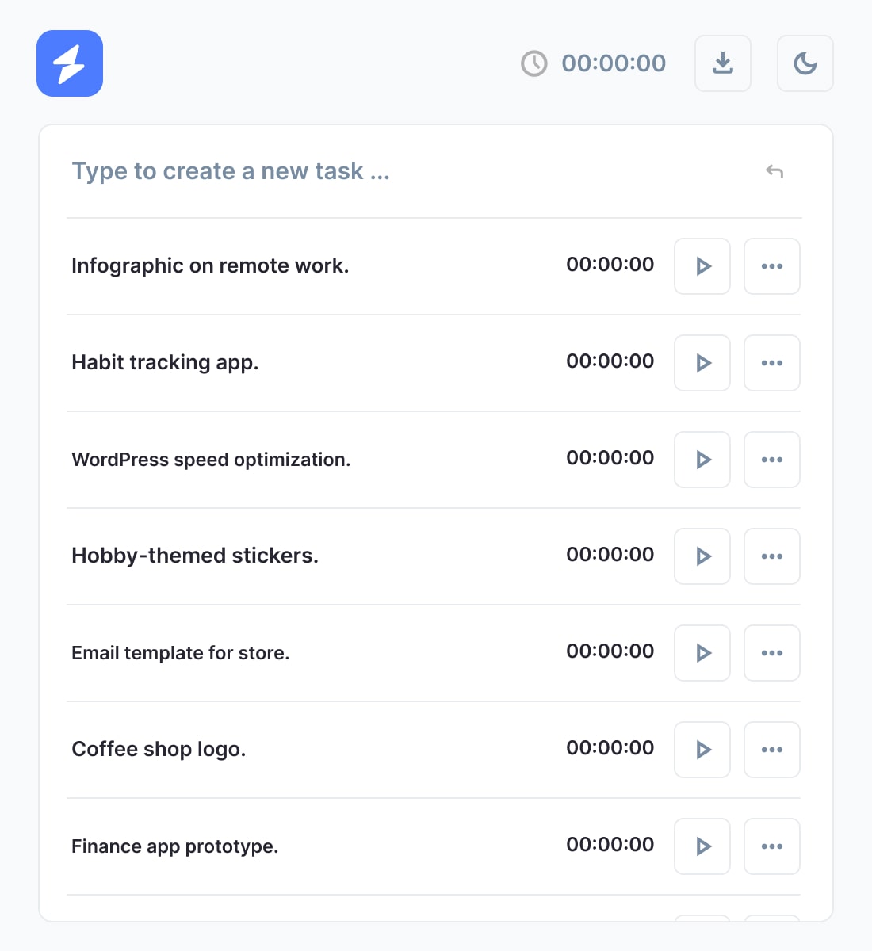
Task: Start timer for Email template for store
Action: [702, 653]
